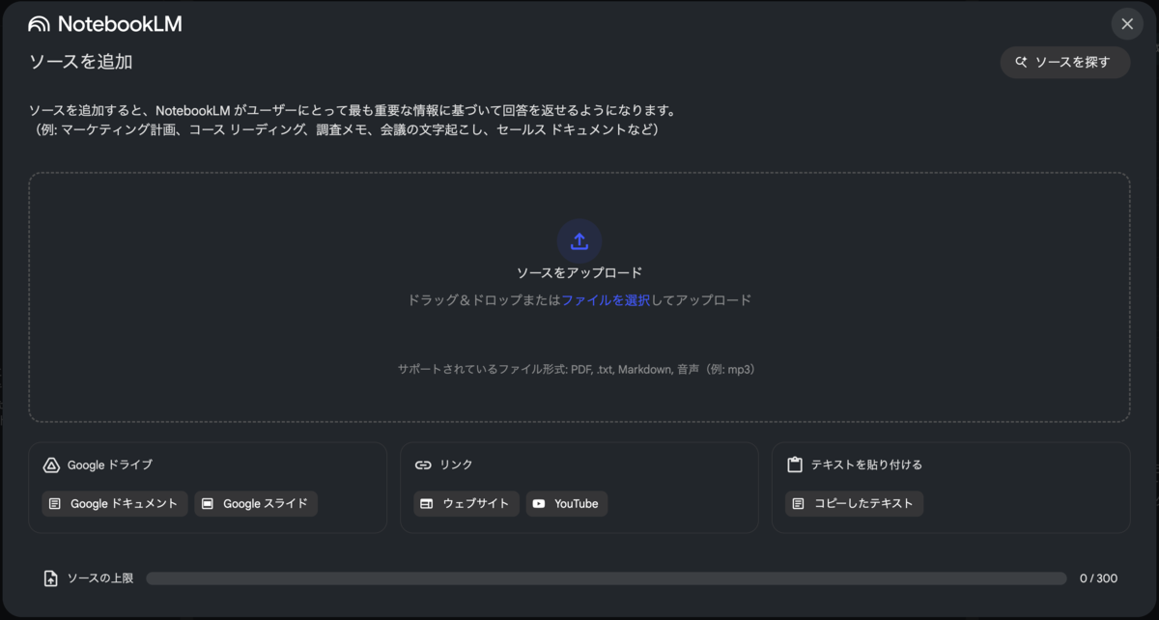The height and width of the screenshot is (620, 1159).
Task: Click the source limit upload file icon
Action: tap(51, 578)
